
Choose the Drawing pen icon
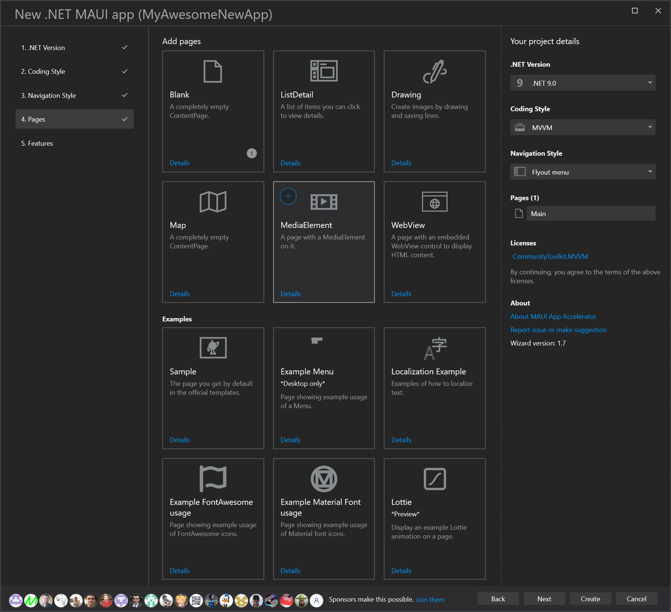tap(435, 71)
